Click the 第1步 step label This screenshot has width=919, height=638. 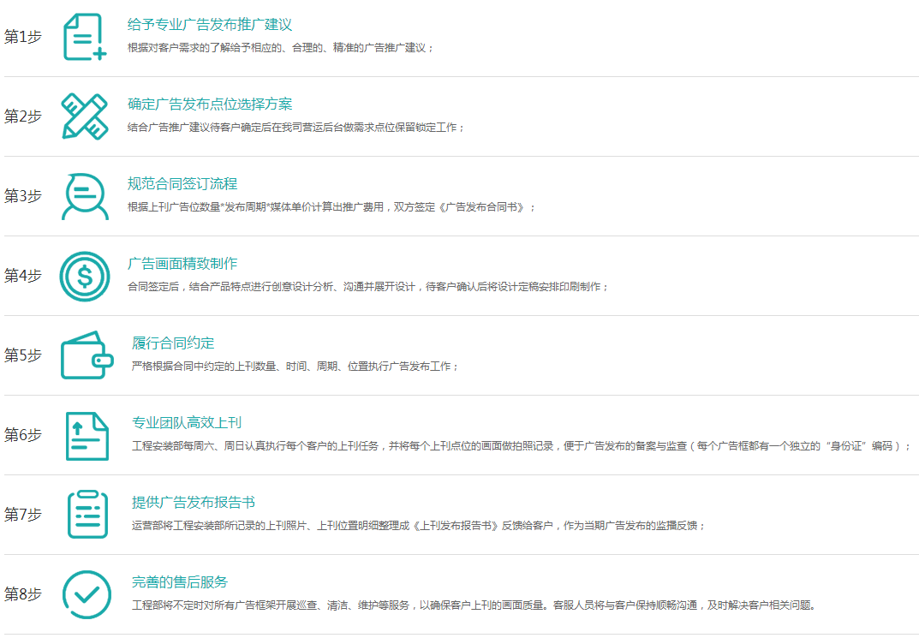(x=23, y=37)
